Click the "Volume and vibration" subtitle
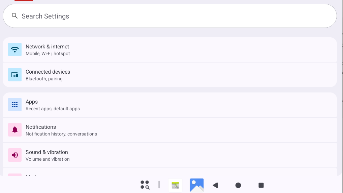The width and height of the screenshot is (343, 193). click(48, 159)
